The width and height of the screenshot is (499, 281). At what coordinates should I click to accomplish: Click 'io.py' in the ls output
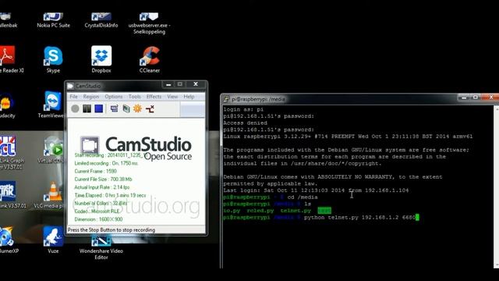[x=232, y=211]
